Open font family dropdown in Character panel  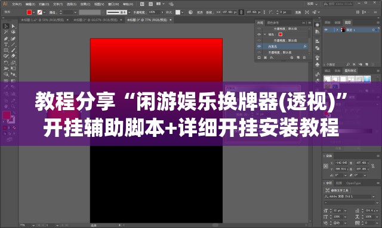click(374, 196)
